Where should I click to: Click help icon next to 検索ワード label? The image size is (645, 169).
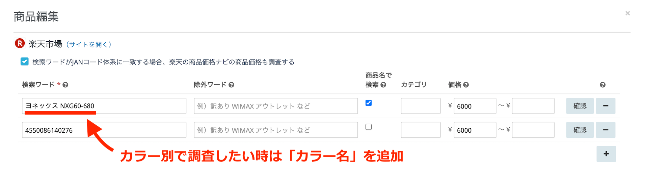point(65,85)
